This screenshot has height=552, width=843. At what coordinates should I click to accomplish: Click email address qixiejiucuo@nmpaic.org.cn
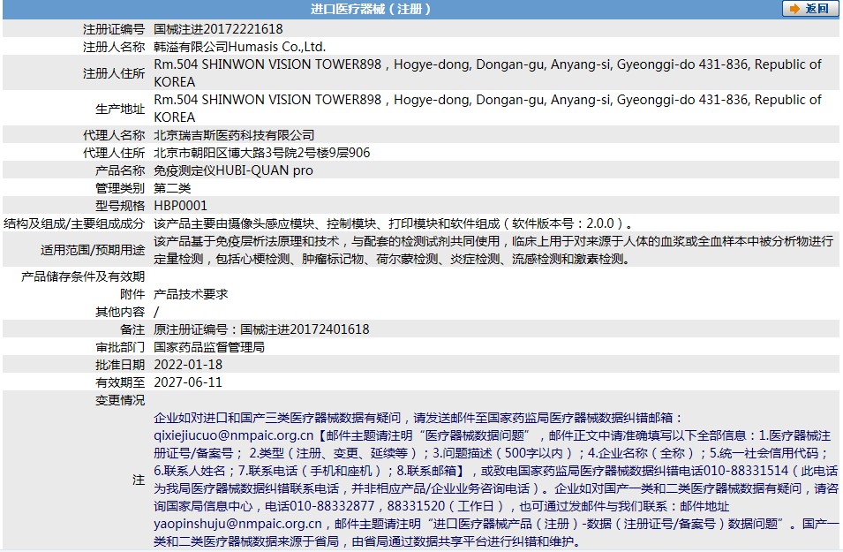tap(233, 435)
